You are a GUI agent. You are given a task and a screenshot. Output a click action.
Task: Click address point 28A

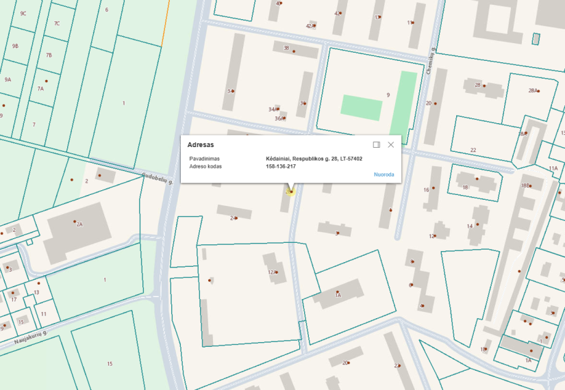coord(538,91)
